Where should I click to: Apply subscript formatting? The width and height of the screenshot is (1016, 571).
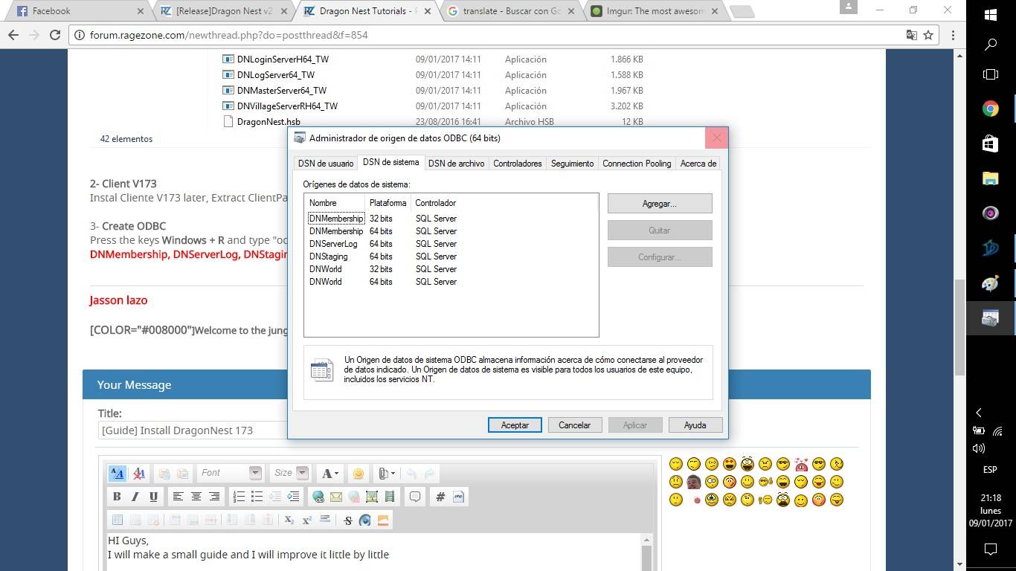289,520
